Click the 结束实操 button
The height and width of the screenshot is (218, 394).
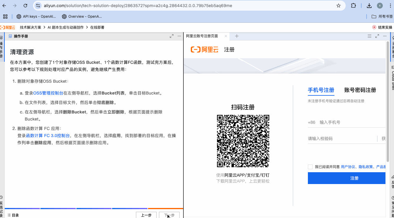[x=382, y=27]
